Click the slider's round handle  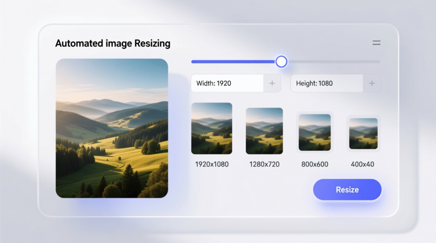pyautogui.click(x=281, y=61)
